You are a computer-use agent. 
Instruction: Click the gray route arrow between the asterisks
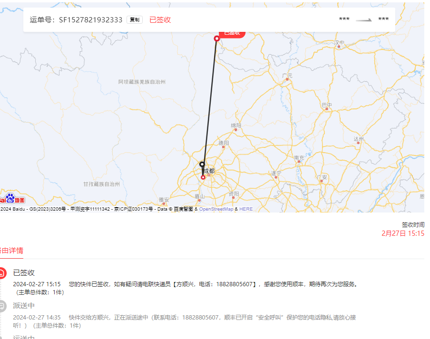point(363,20)
